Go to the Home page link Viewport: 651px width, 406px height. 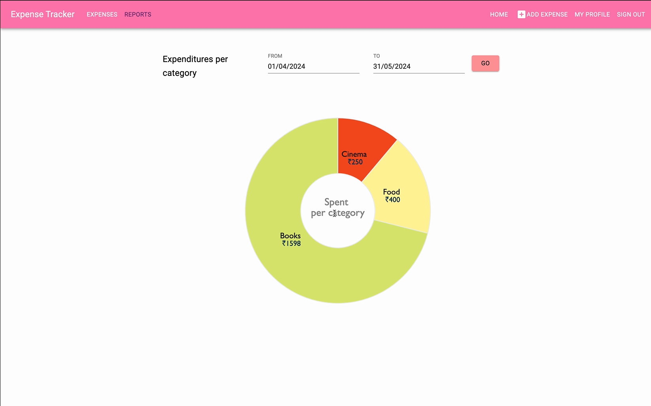(499, 14)
